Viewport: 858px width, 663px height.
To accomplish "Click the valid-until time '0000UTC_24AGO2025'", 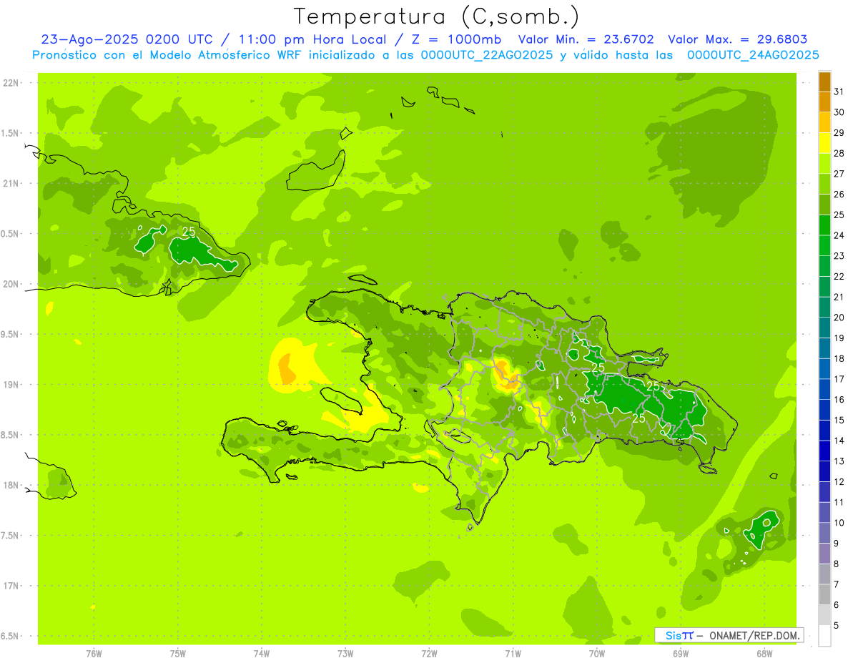I will (753, 55).
